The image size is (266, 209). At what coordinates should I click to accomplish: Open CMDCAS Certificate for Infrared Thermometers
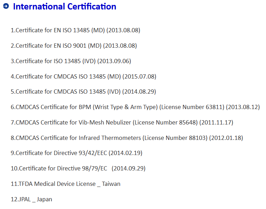pos(127,138)
